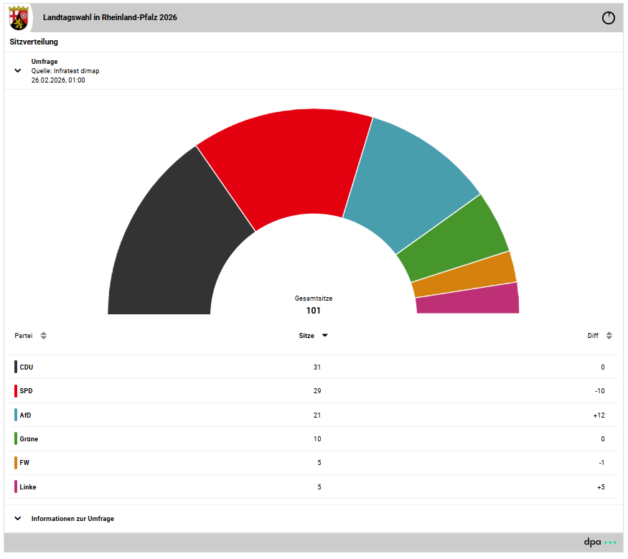Click SPD diff value -10

click(x=599, y=391)
